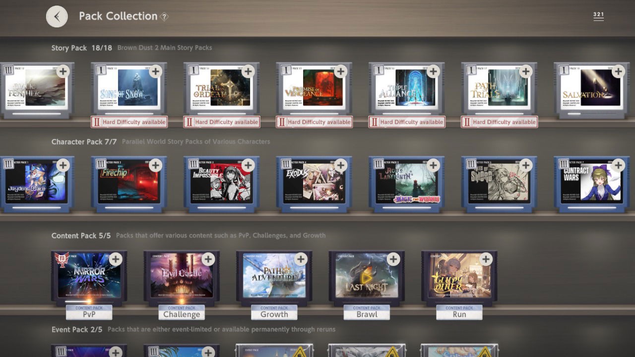Launch the Last Night content pack
The width and height of the screenshot is (635, 357).
pyautogui.click(x=367, y=278)
